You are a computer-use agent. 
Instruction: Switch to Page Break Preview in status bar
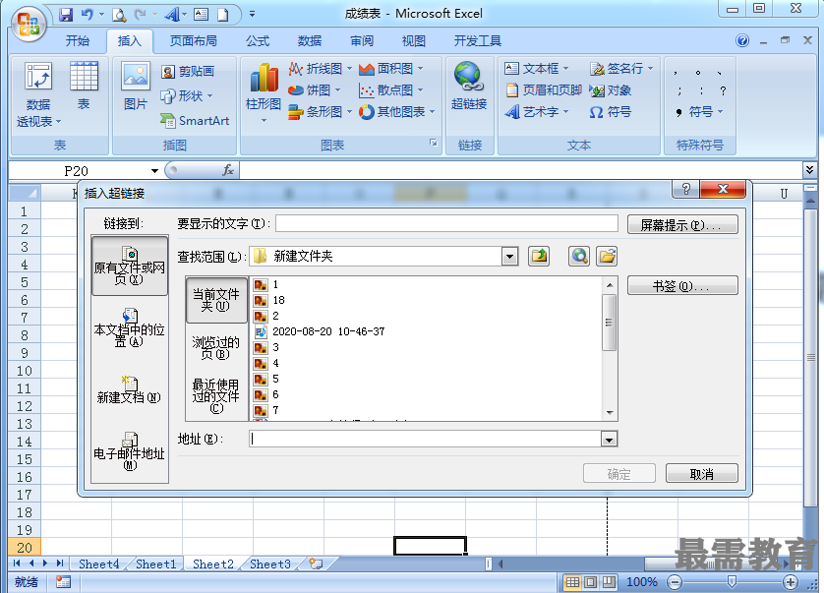(x=609, y=582)
